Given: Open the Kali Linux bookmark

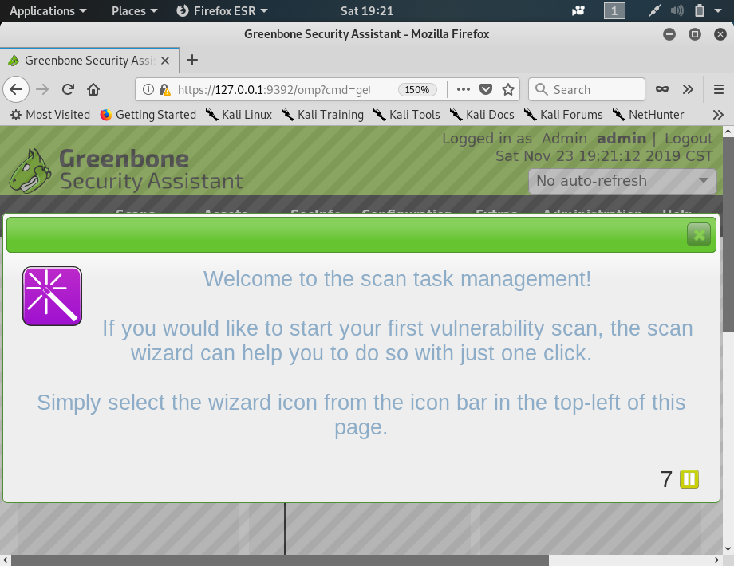Looking at the screenshot, I should point(239,115).
